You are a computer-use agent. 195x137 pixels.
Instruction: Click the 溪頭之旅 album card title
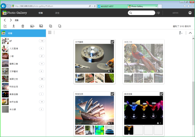[128, 42]
